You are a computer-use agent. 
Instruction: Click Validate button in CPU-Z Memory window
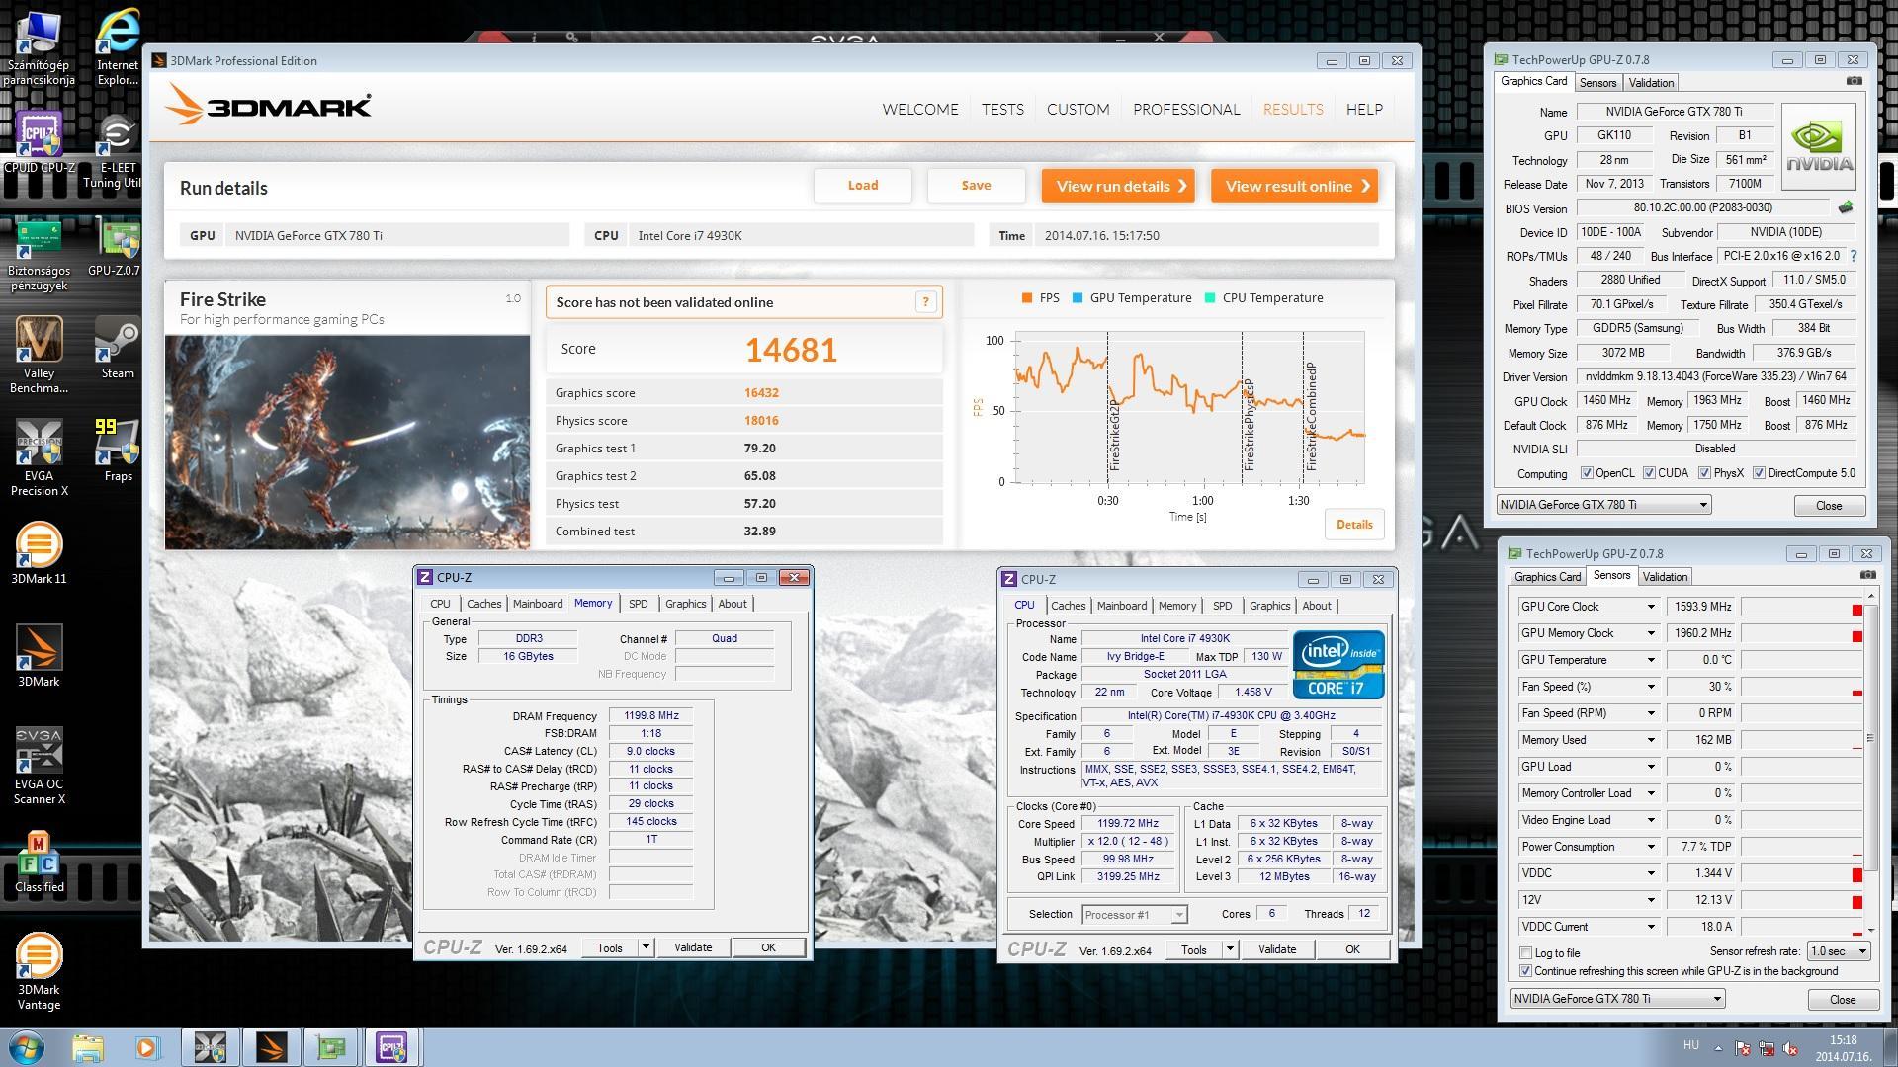[x=693, y=947]
